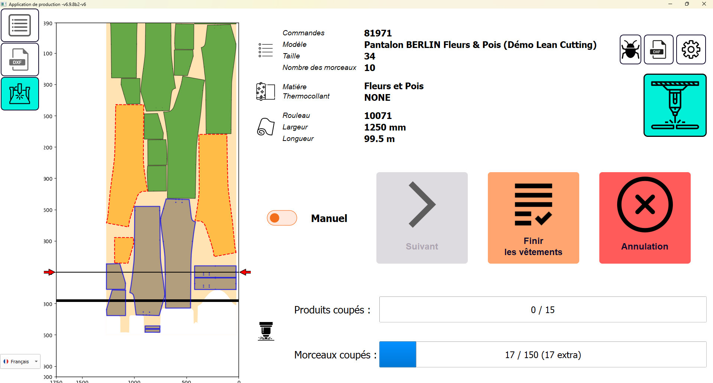This screenshot has height=383, width=713.
Task: Click the Morceaux coupés progress bar
Action: click(x=542, y=355)
